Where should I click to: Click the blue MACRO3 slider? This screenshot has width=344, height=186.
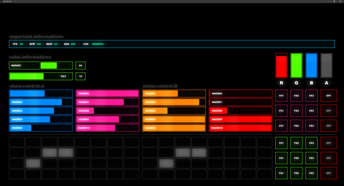point(41,111)
